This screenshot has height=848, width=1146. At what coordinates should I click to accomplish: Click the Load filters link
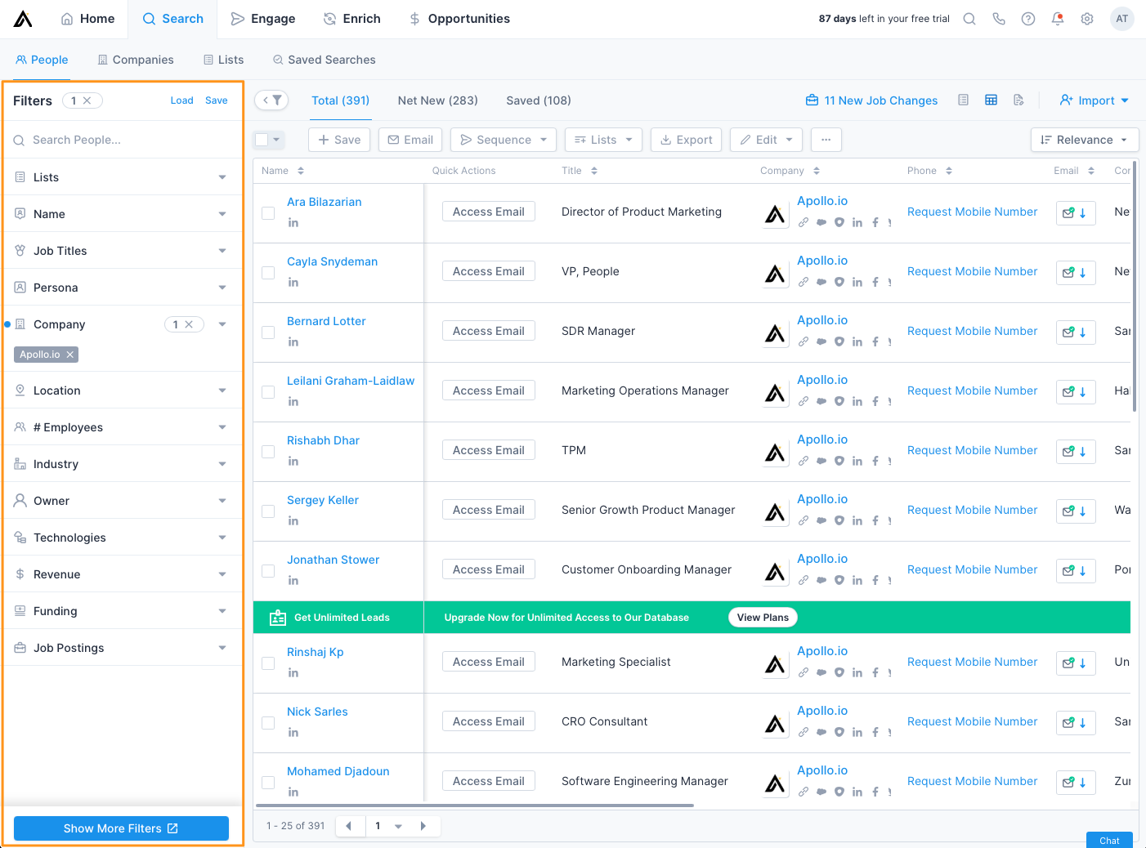[181, 100]
